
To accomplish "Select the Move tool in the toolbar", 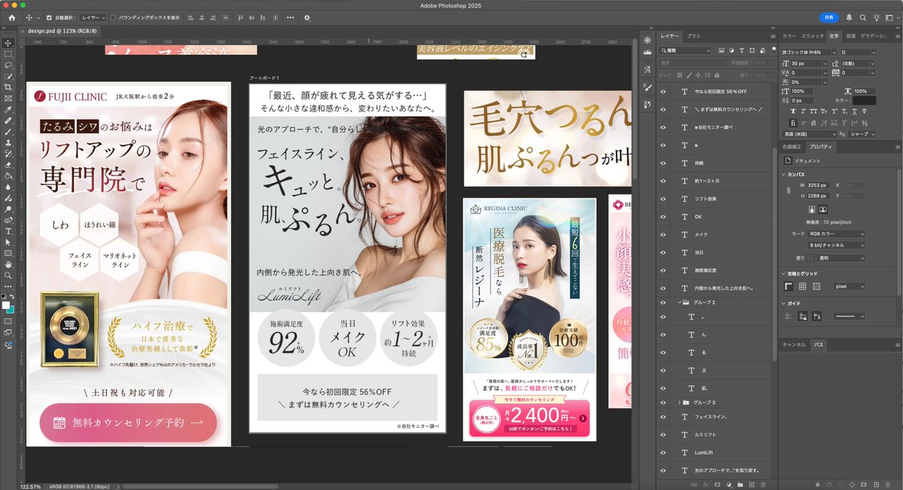I will coord(8,44).
